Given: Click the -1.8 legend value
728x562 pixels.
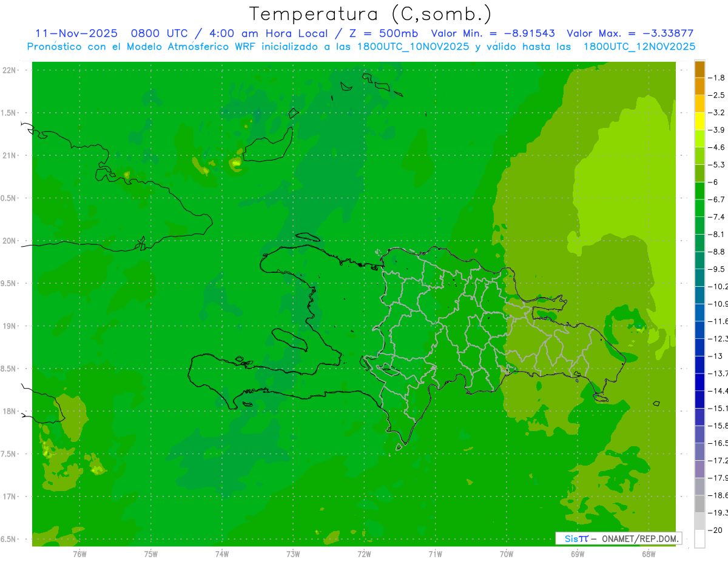Looking at the screenshot, I should coord(717,78).
